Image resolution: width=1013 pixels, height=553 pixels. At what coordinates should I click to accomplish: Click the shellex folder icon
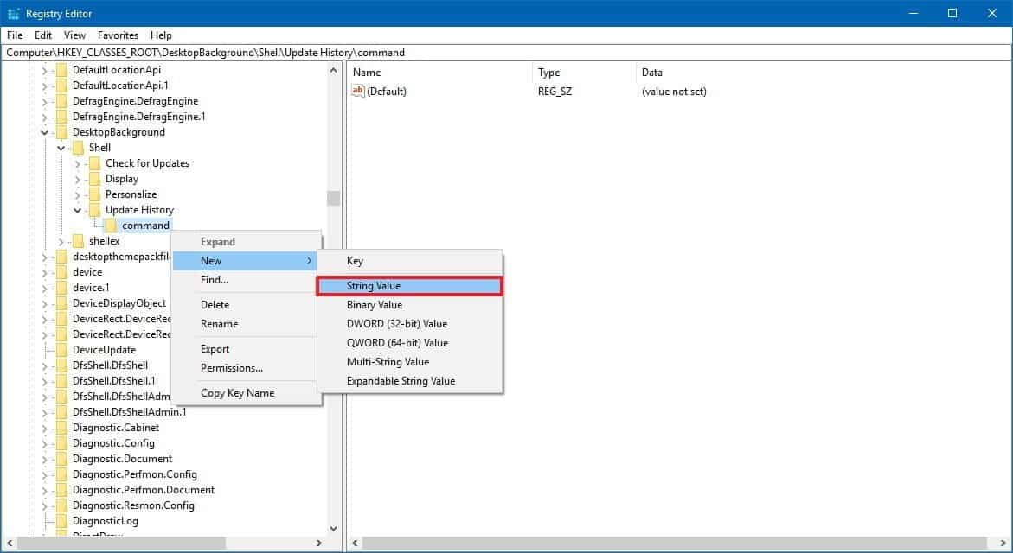tap(79, 241)
